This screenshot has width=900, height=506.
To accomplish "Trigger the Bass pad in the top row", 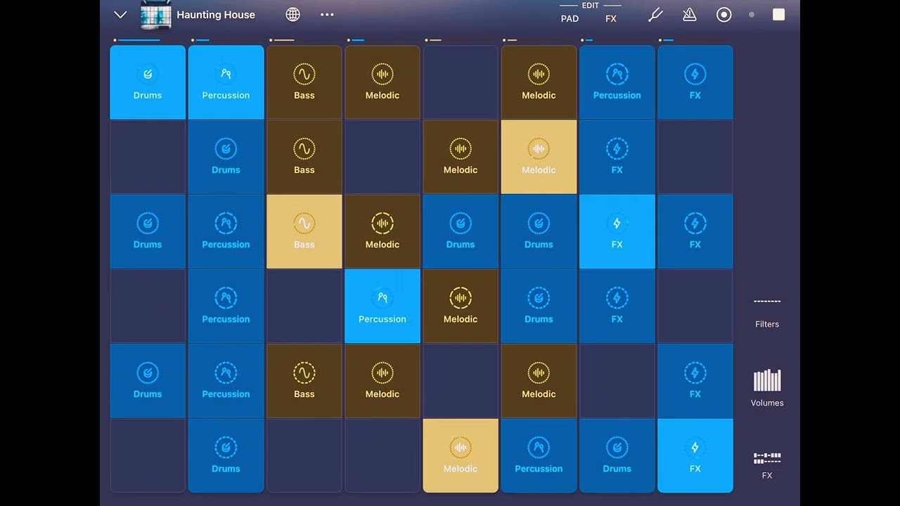I will (304, 82).
